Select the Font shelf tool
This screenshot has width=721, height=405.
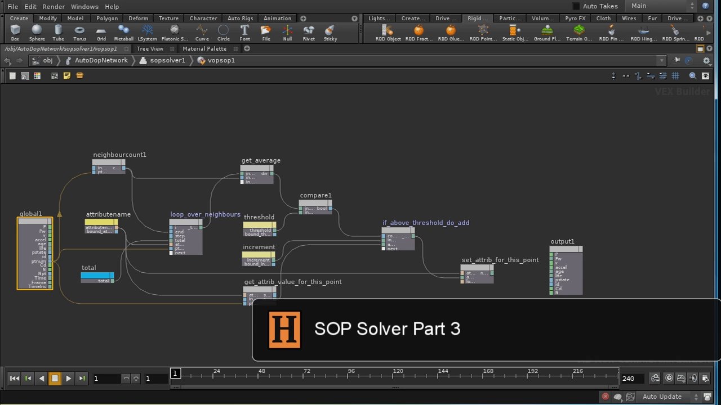click(244, 33)
